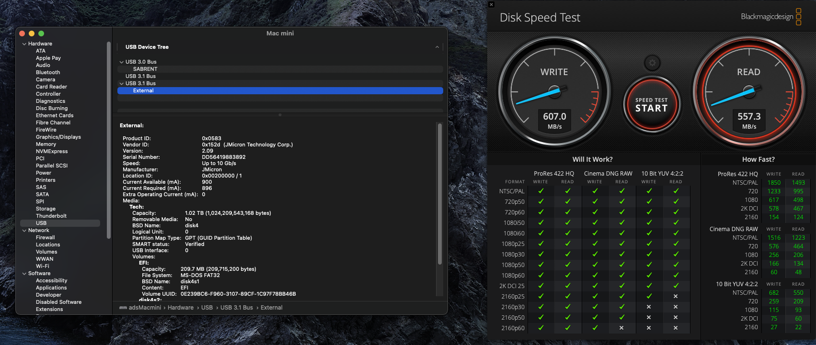Select Disabled Software entry

pyautogui.click(x=58, y=302)
